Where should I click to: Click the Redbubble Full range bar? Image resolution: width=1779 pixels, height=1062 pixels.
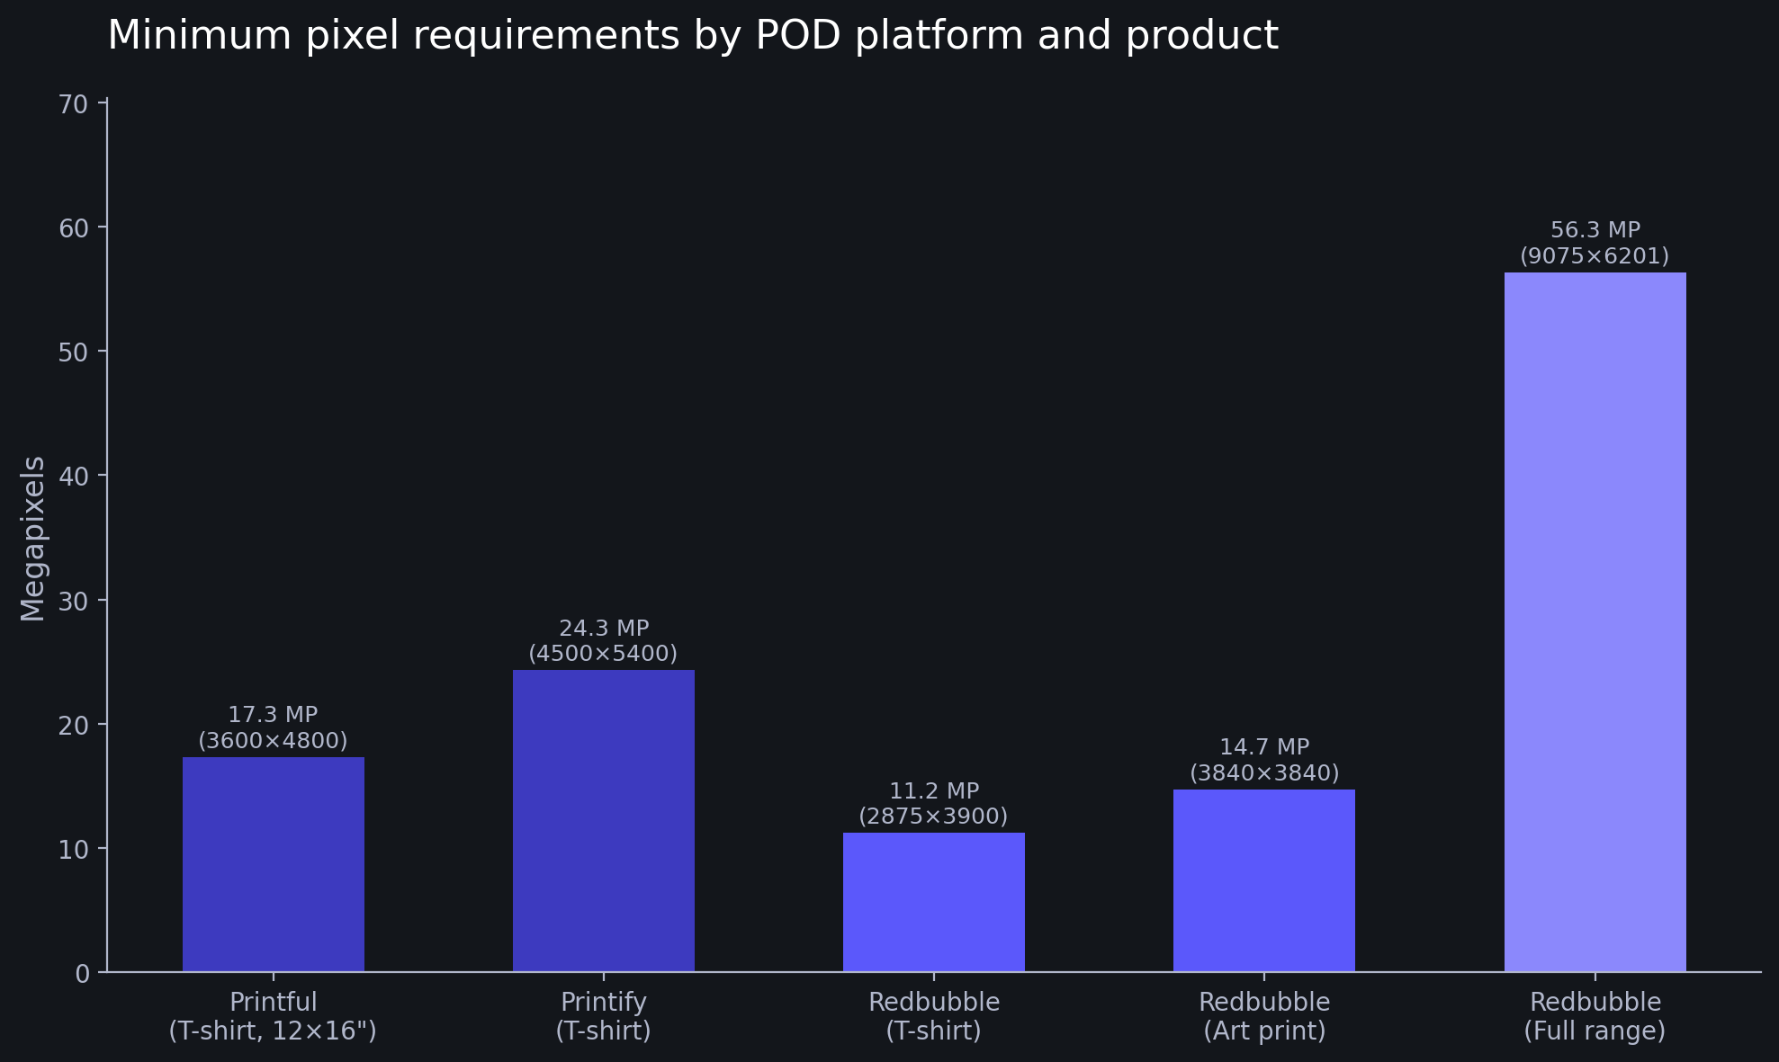point(1595,621)
